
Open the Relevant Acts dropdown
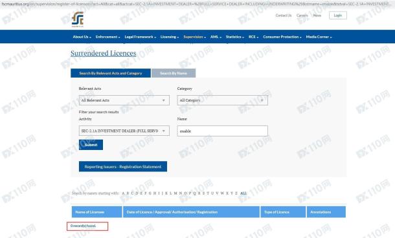pyautogui.click(x=124, y=100)
